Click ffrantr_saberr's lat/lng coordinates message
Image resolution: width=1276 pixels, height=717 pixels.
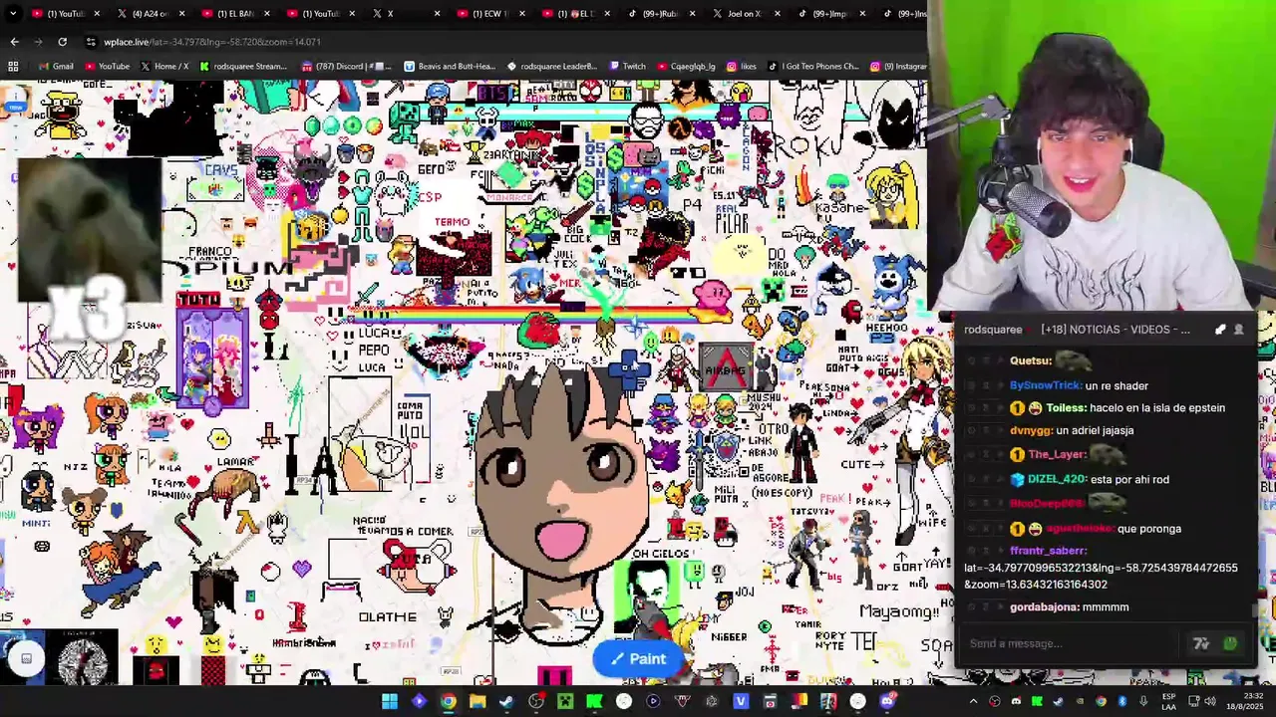(x=1101, y=576)
